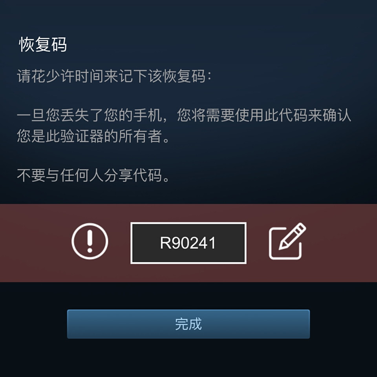Tap the exclamation mark inside the circle
Screen dimensions: 377x377
[90, 241]
